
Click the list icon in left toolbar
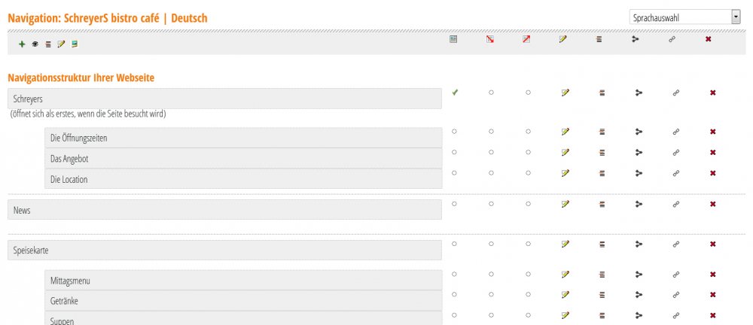tap(48, 44)
